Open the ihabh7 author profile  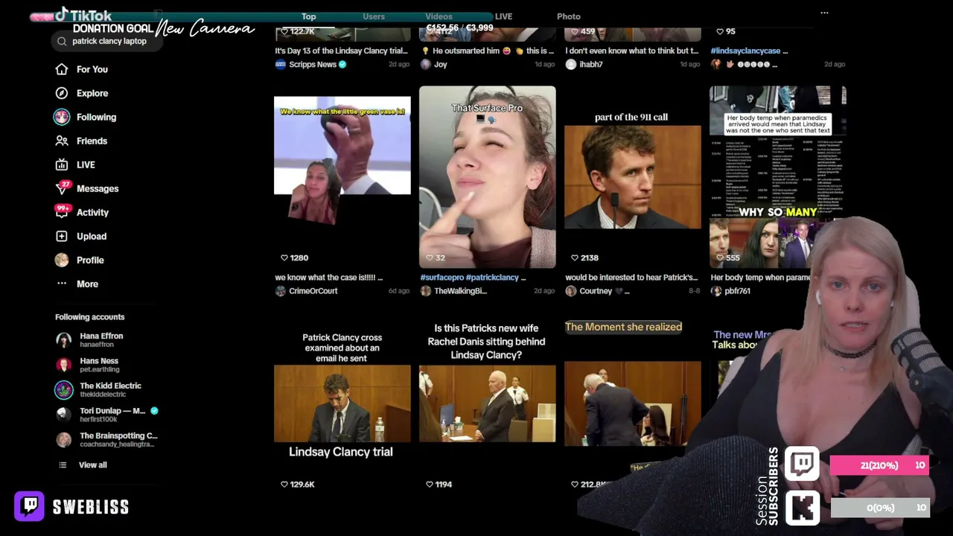[x=591, y=65]
